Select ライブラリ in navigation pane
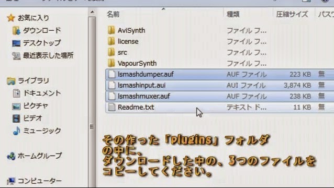Viewport: 334px width, 188px height. click(x=34, y=81)
